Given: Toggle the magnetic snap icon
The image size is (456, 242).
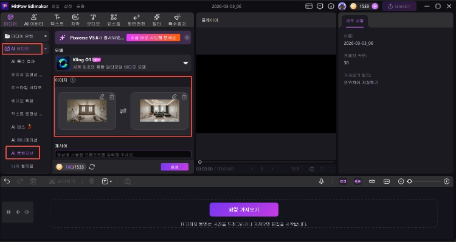Looking at the screenshot, I should point(358,181).
